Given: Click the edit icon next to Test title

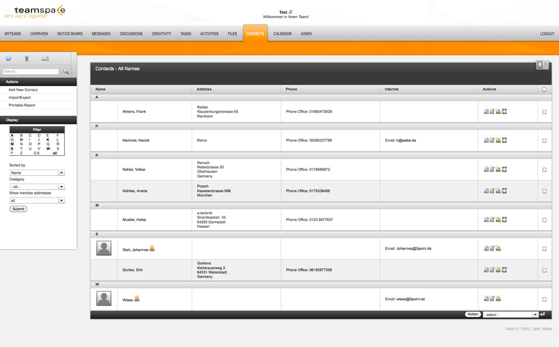Looking at the screenshot, I should pyautogui.click(x=290, y=12).
